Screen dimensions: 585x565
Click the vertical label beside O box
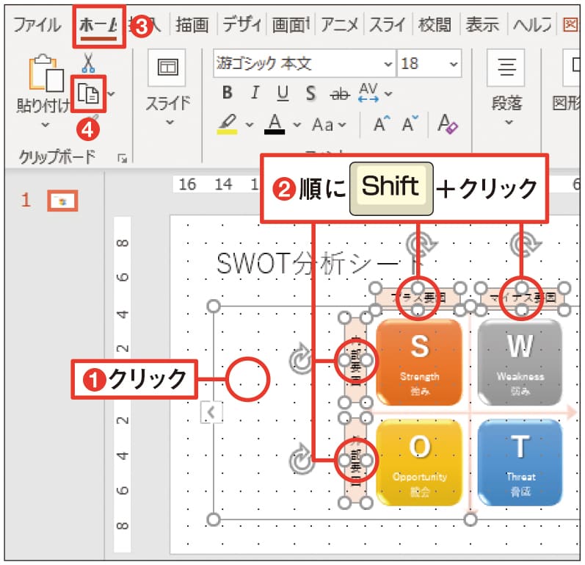pyautogui.click(x=355, y=460)
